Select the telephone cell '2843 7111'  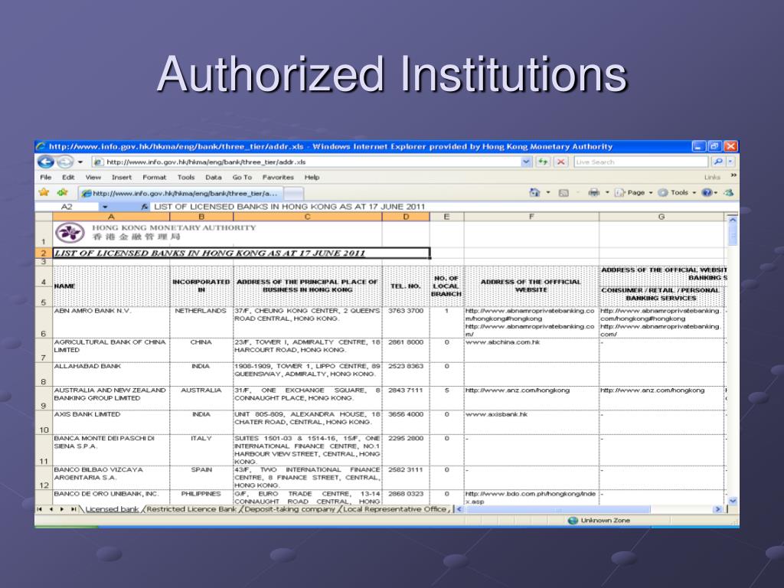406,398
